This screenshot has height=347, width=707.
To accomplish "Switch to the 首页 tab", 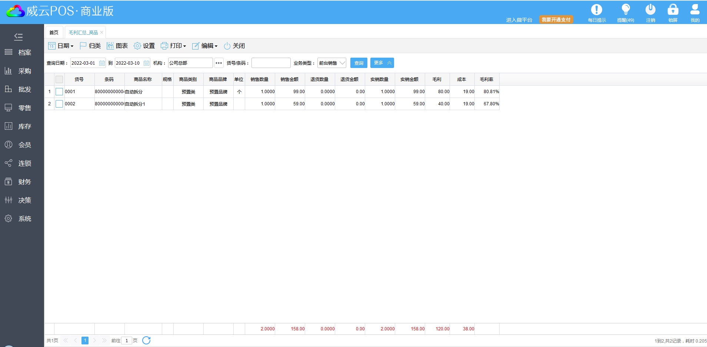I will point(54,33).
